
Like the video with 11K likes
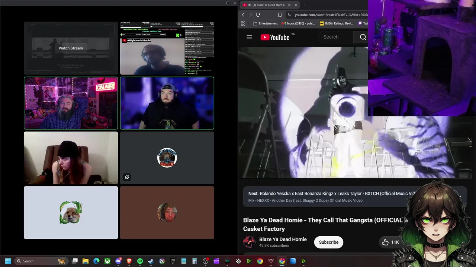(x=390, y=242)
